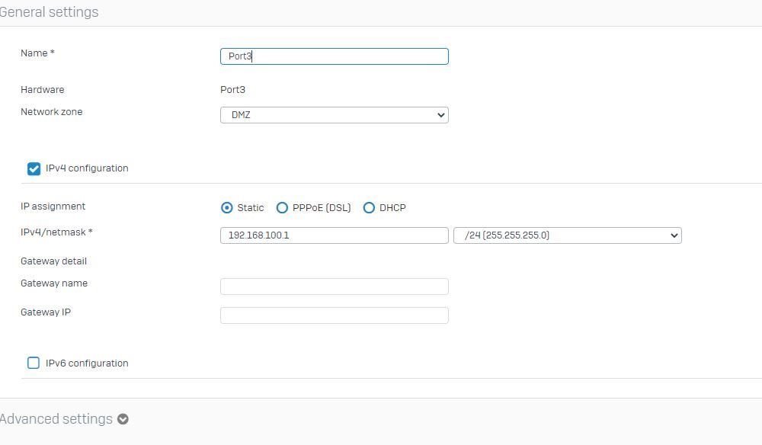Viewport: 762px width, 445px height.
Task: Select the Static IP assignment radio button
Action: click(x=226, y=208)
